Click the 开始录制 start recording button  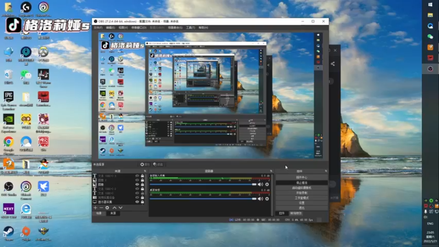coord(301,193)
